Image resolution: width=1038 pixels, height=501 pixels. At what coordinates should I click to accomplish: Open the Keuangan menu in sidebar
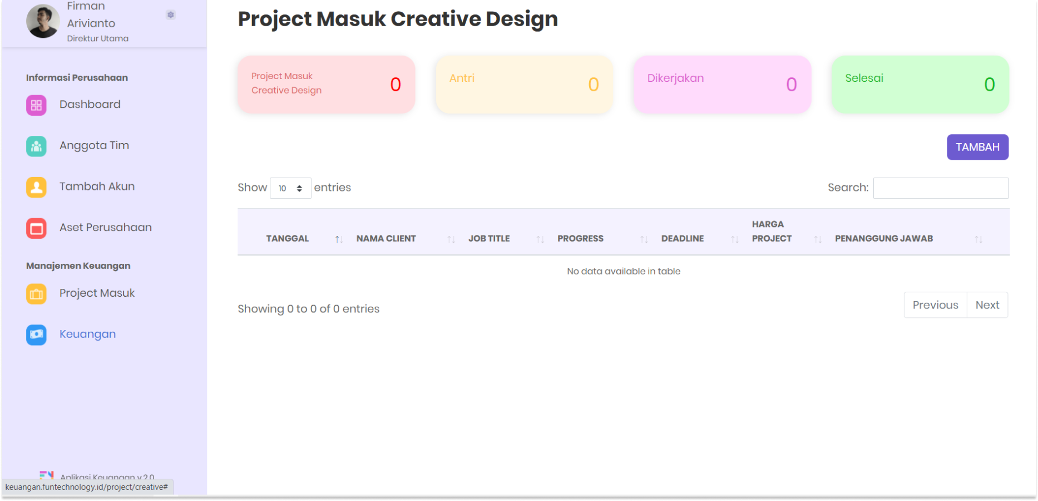tap(87, 335)
